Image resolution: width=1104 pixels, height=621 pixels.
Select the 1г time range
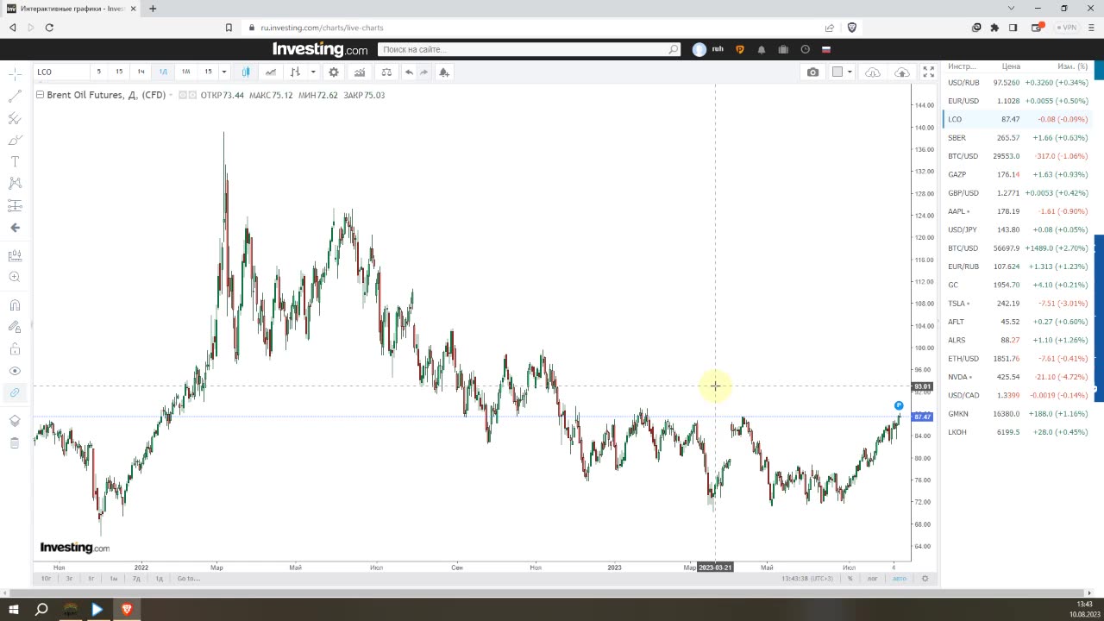[x=91, y=578]
